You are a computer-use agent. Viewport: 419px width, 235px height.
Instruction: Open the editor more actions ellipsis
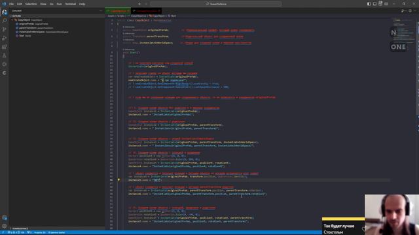pos(415,11)
